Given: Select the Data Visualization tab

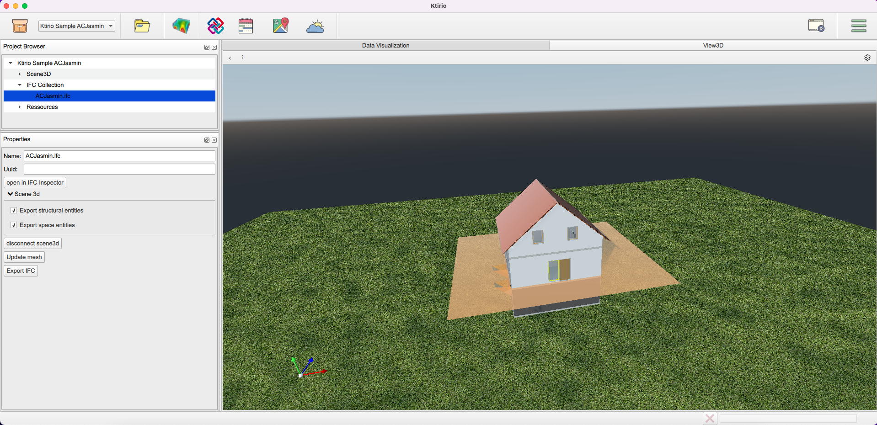Looking at the screenshot, I should click(x=385, y=45).
